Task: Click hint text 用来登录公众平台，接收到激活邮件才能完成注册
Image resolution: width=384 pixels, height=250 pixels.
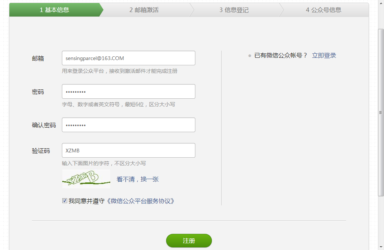Action: pos(120,71)
